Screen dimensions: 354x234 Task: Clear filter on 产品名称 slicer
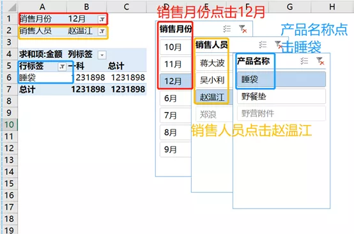tap(320, 61)
